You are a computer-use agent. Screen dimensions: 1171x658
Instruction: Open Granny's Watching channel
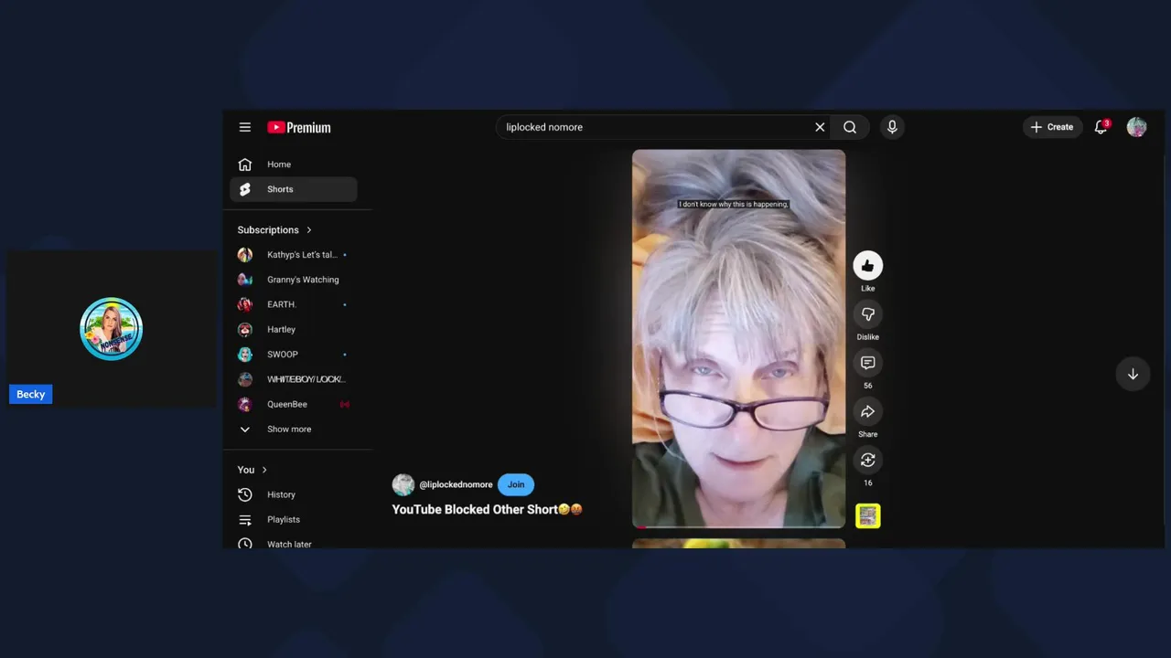(x=294, y=280)
